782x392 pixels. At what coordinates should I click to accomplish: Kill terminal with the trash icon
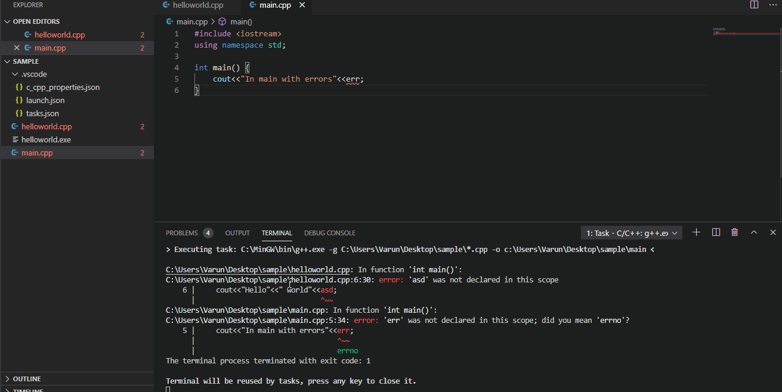click(x=734, y=232)
